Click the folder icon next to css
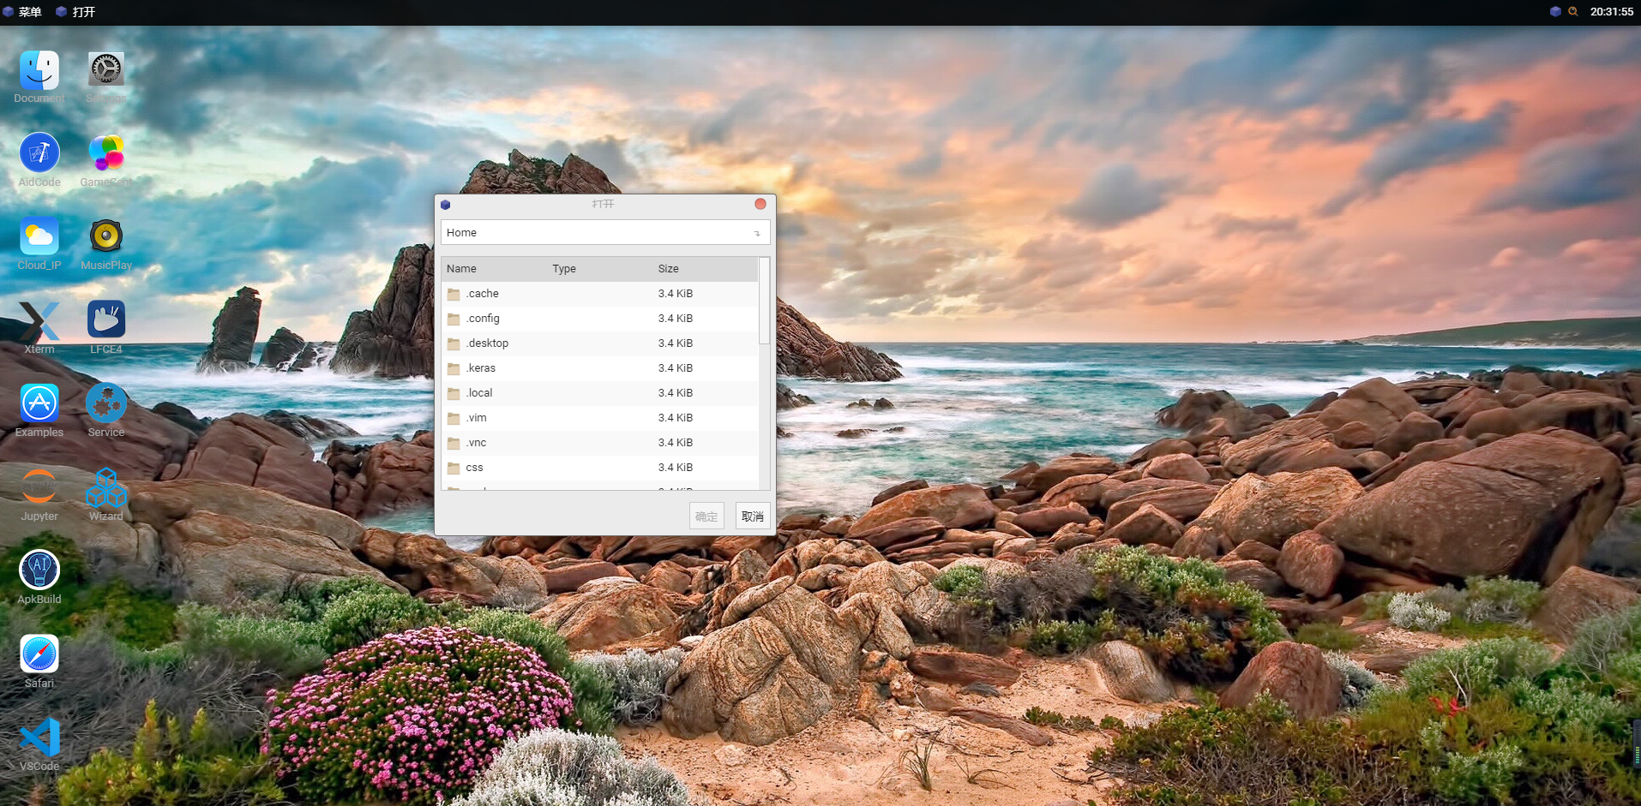Viewport: 1641px width, 806px height. click(454, 468)
